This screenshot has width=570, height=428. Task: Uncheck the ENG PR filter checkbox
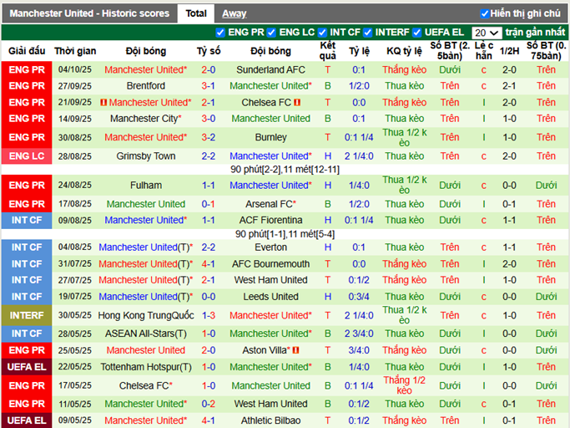[220, 33]
